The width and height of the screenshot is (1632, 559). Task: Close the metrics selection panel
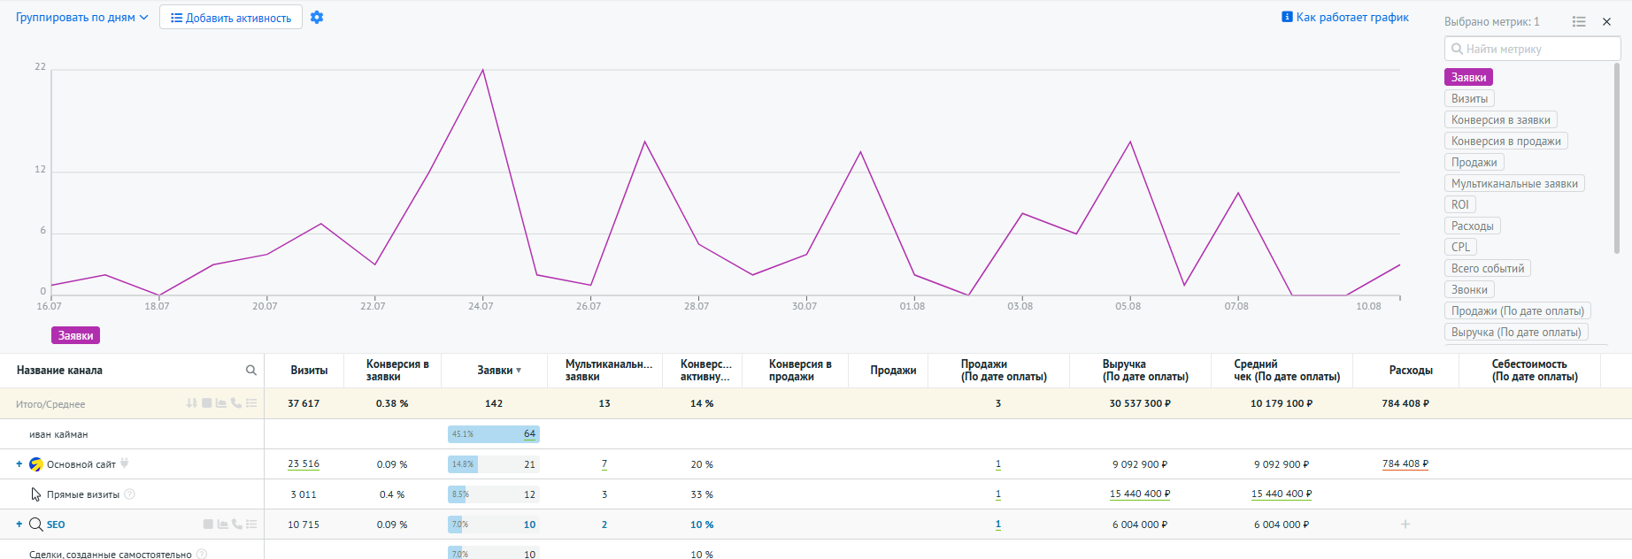(1606, 21)
